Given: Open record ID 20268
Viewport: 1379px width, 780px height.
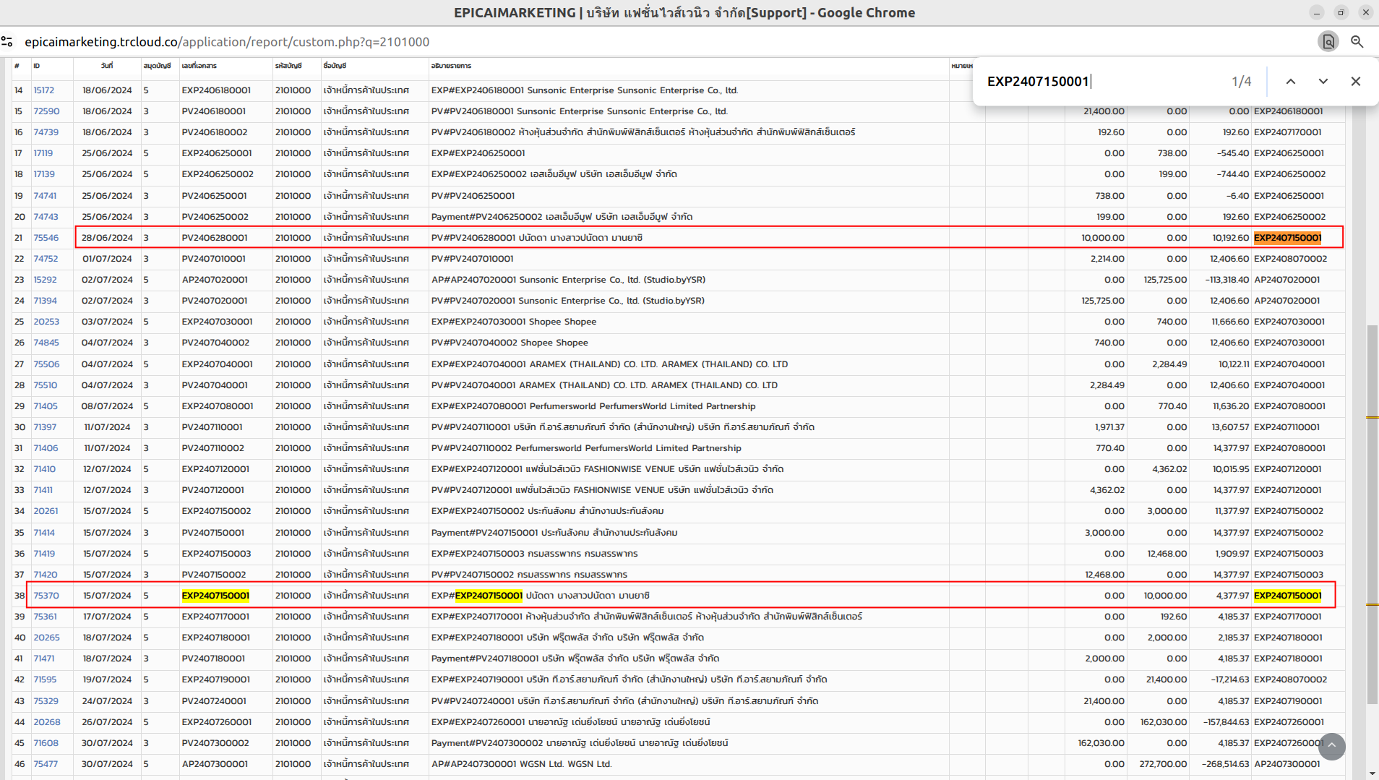Looking at the screenshot, I should 46,722.
